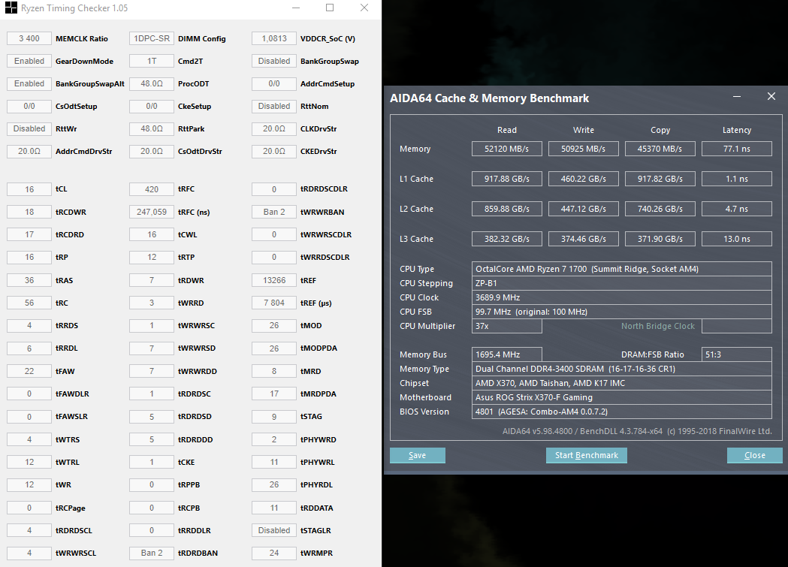Image resolution: width=788 pixels, height=567 pixels.
Task: Click the CLKDrvStr value field
Action: point(274,129)
